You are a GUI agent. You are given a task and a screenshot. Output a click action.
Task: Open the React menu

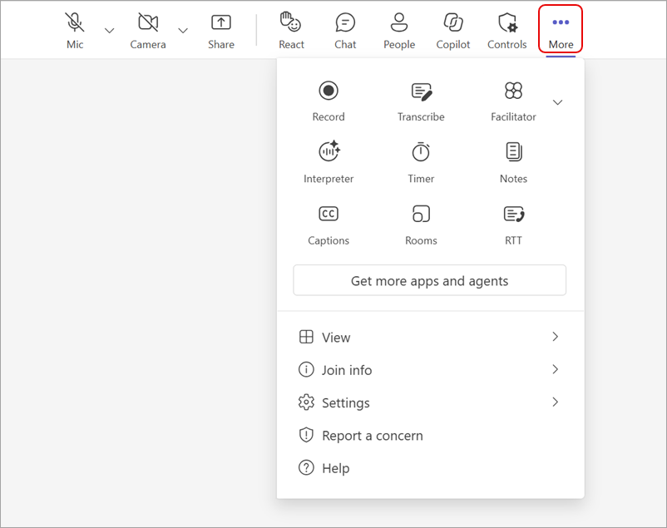coord(291,30)
